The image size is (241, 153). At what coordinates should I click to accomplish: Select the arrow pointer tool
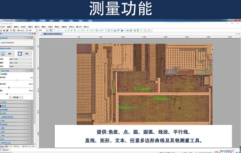click(x=55, y=30)
